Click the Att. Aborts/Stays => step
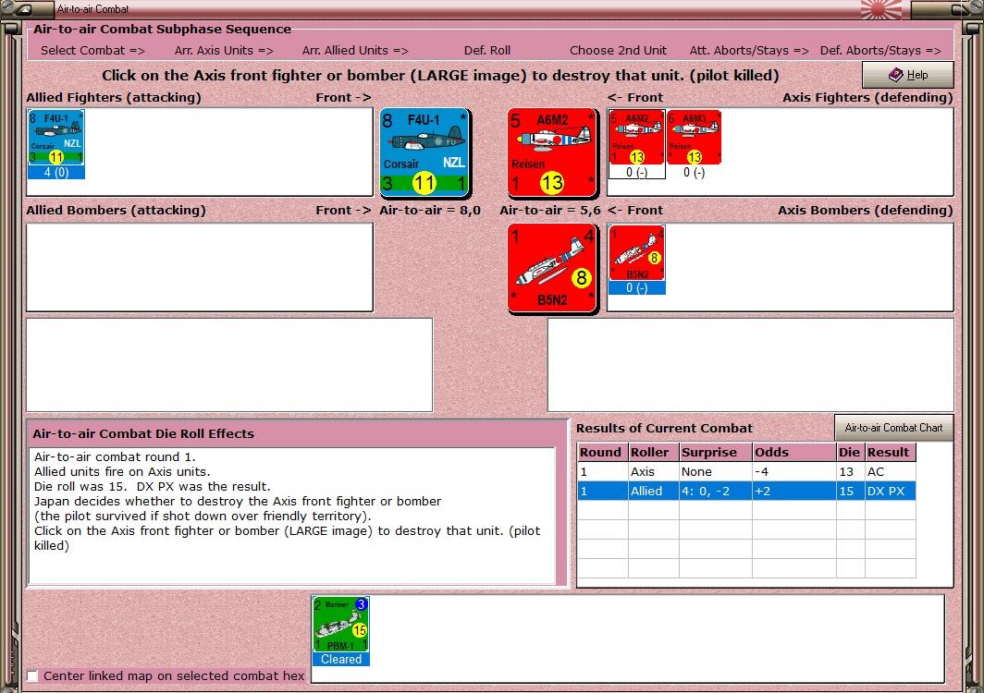Viewport: 984px width, 693px height. 749,50
